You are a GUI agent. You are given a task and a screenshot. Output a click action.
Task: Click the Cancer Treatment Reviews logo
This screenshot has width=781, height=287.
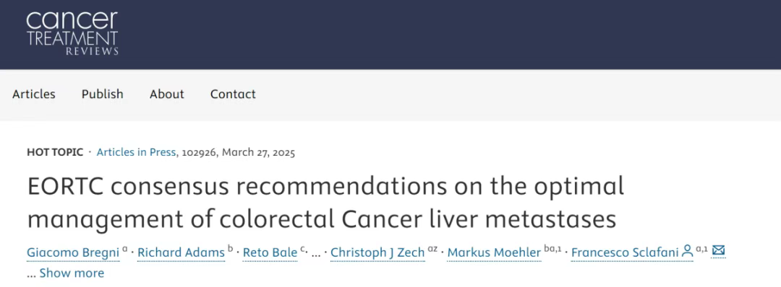coord(72,32)
